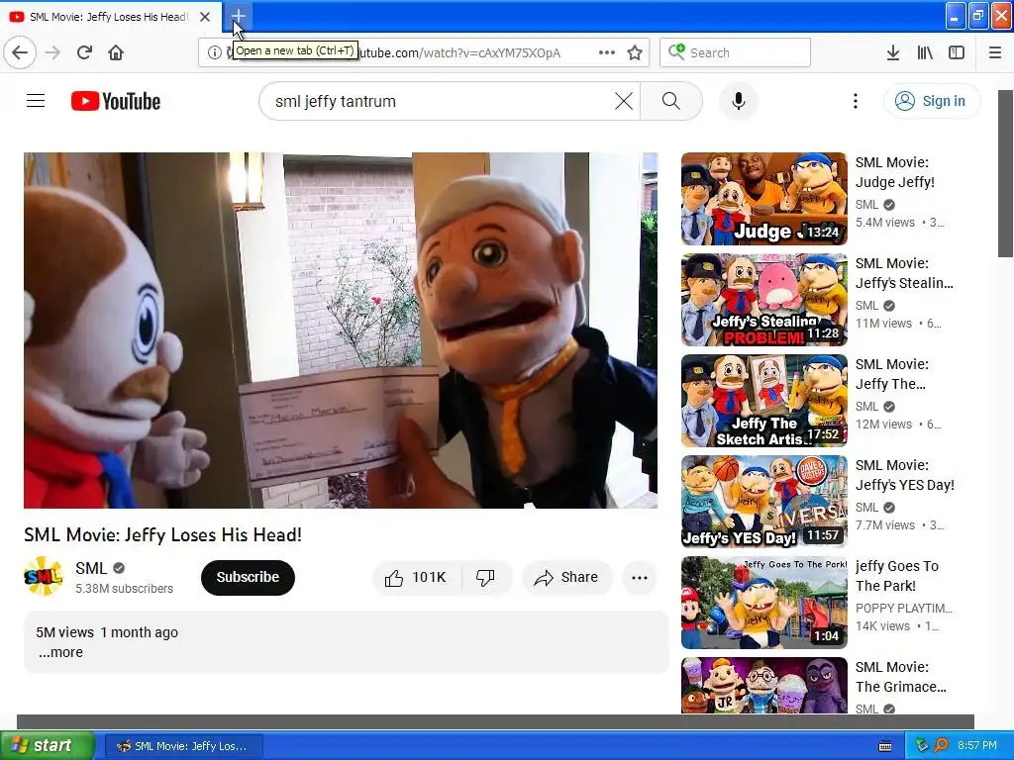Go back to previous page

coord(20,52)
